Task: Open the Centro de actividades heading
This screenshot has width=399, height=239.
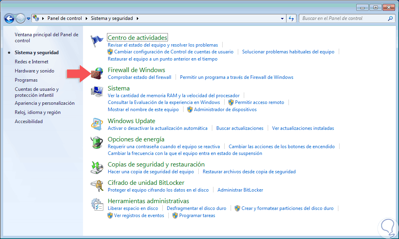Action: (137, 37)
